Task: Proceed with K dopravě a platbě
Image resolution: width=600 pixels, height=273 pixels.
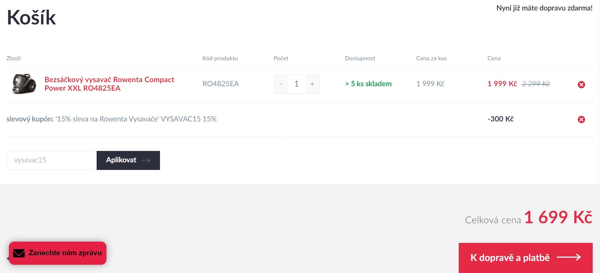Action: click(510, 257)
